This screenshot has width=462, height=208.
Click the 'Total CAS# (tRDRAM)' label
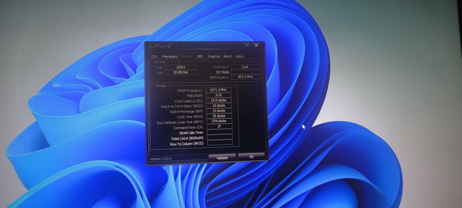pyautogui.click(x=188, y=139)
